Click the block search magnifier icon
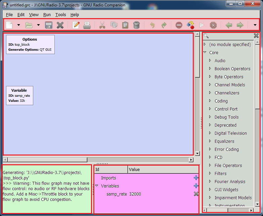 point(206,36)
